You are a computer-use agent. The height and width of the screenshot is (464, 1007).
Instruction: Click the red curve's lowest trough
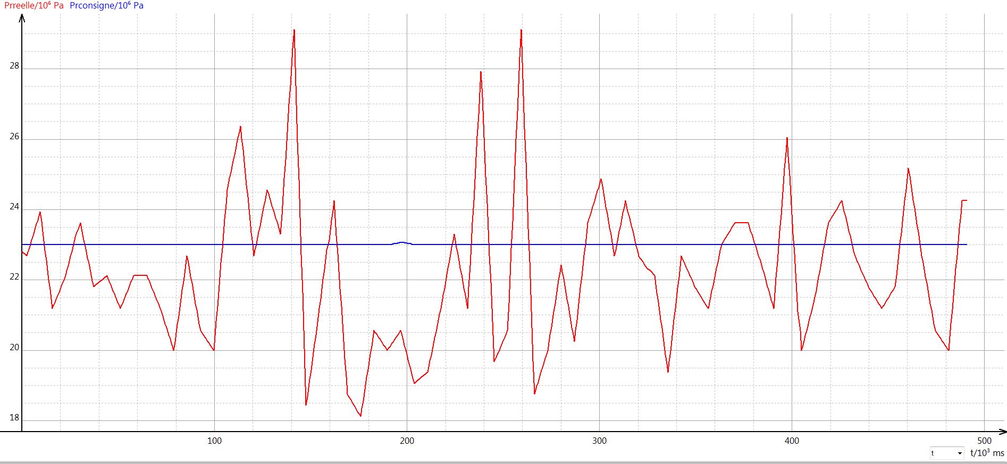[360, 416]
